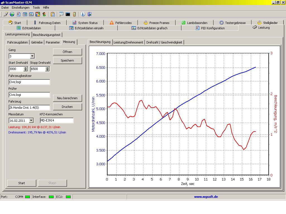The image size is (286, 214).
Task: Open the bar chart toolbar icon
Action: point(31,14)
